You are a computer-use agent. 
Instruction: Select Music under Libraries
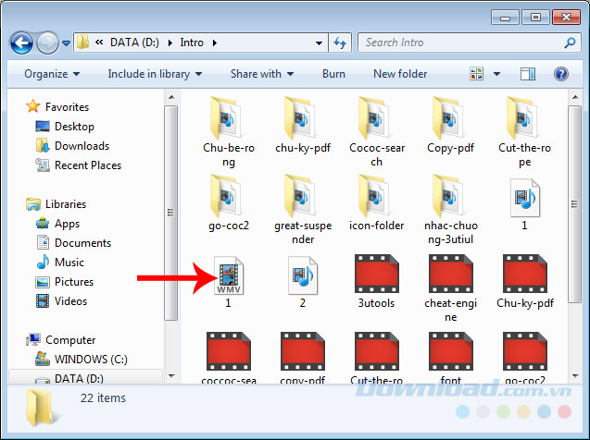coord(69,263)
